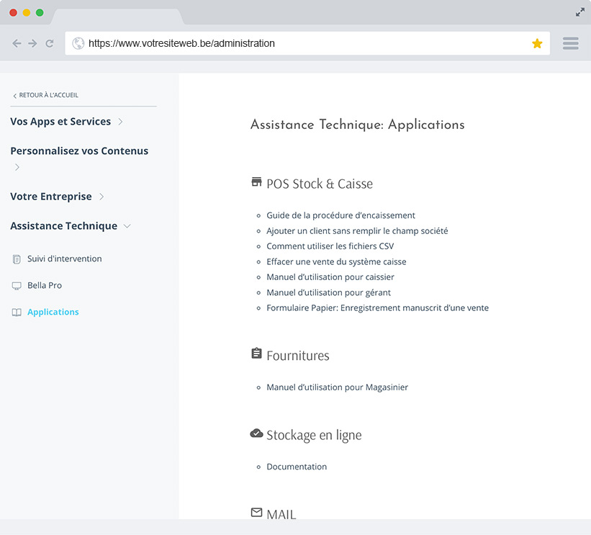Click the browser forward arrow
Screen dimensions: 591x535
tap(33, 44)
